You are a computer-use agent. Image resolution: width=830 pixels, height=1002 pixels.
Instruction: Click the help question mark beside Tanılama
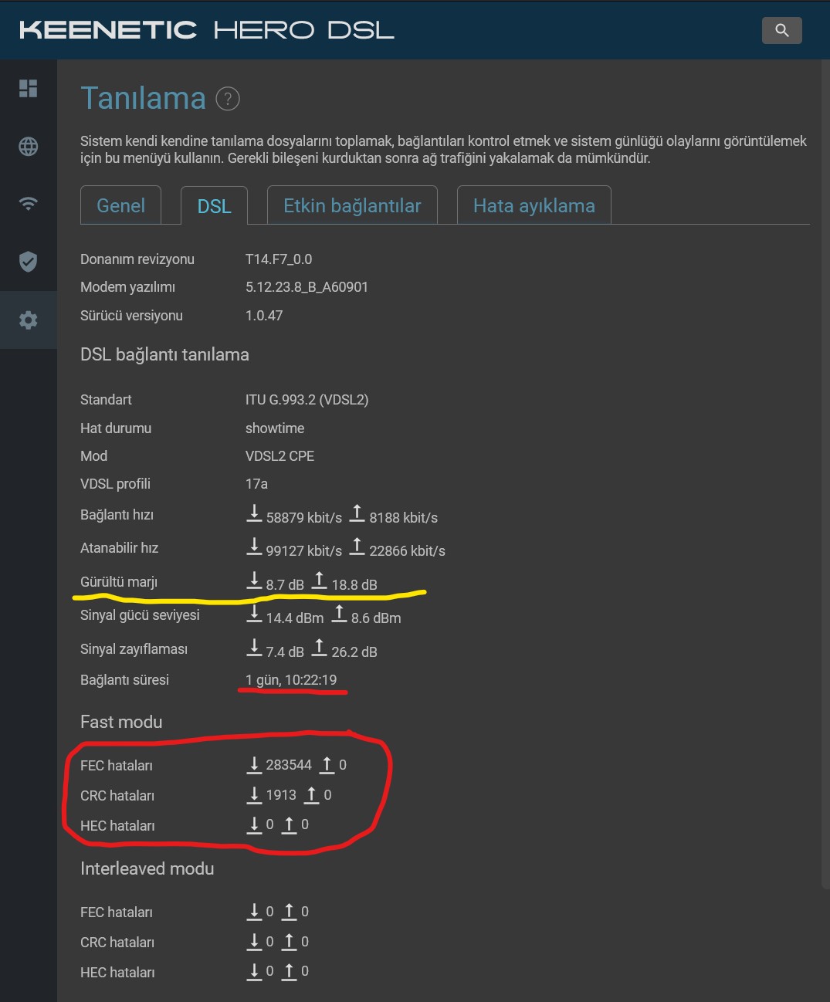tap(228, 99)
